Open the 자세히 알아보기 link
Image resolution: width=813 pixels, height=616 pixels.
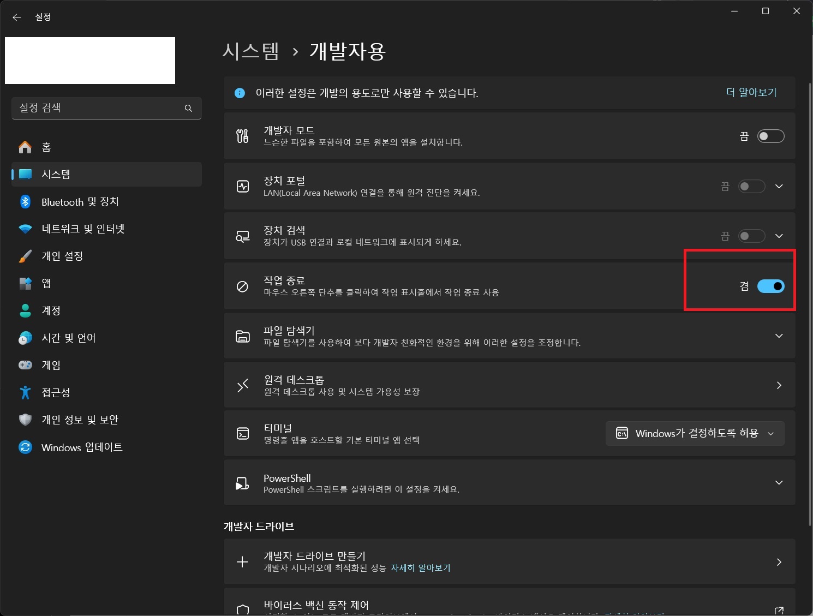[420, 568]
